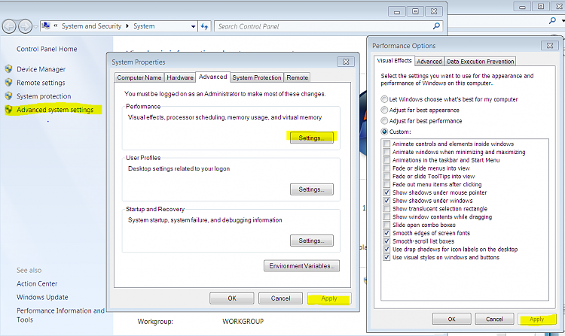Viewport: 565px width, 336px height.
Task: Uncheck Smooth edges of screen fonts
Action: (386, 233)
